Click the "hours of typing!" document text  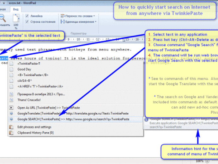(43, 58)
